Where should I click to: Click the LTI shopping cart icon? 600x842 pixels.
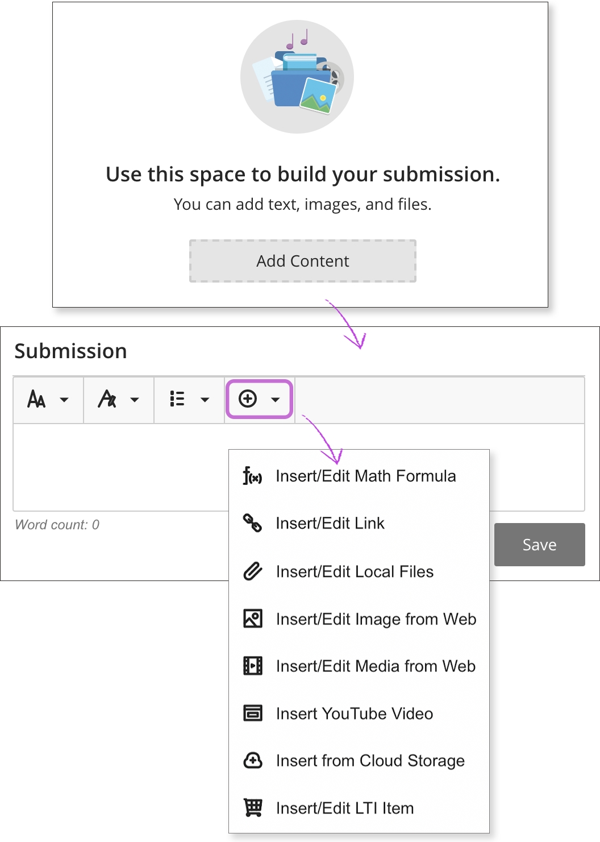[252, 808]
